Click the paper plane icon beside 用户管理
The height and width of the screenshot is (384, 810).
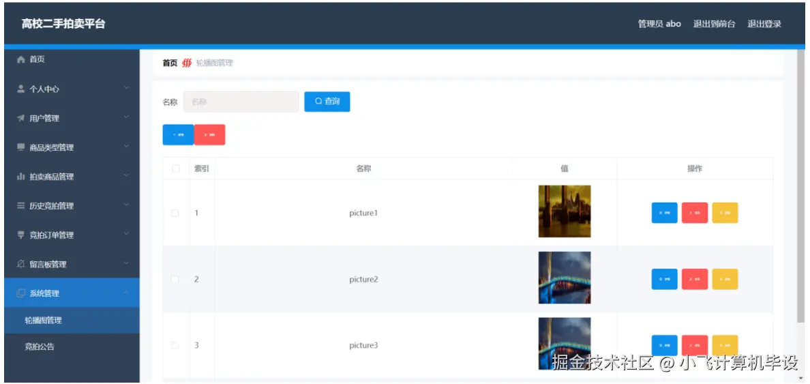(x=20, y=119)
